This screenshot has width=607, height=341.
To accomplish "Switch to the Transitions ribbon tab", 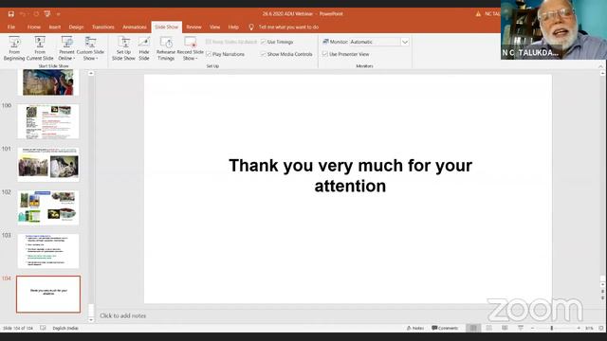I will pos(103,27).
